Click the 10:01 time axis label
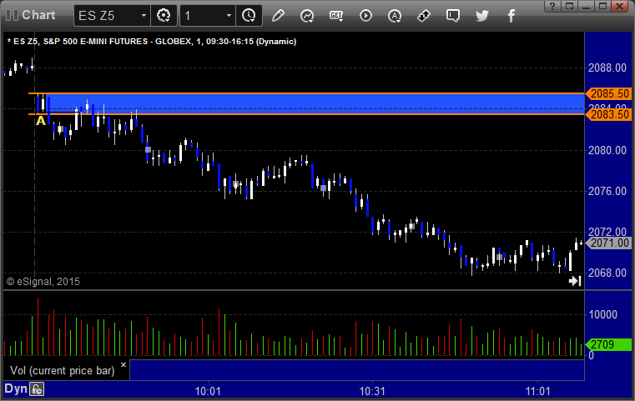Viewport: 635px width, 401px height. (208, 391)
